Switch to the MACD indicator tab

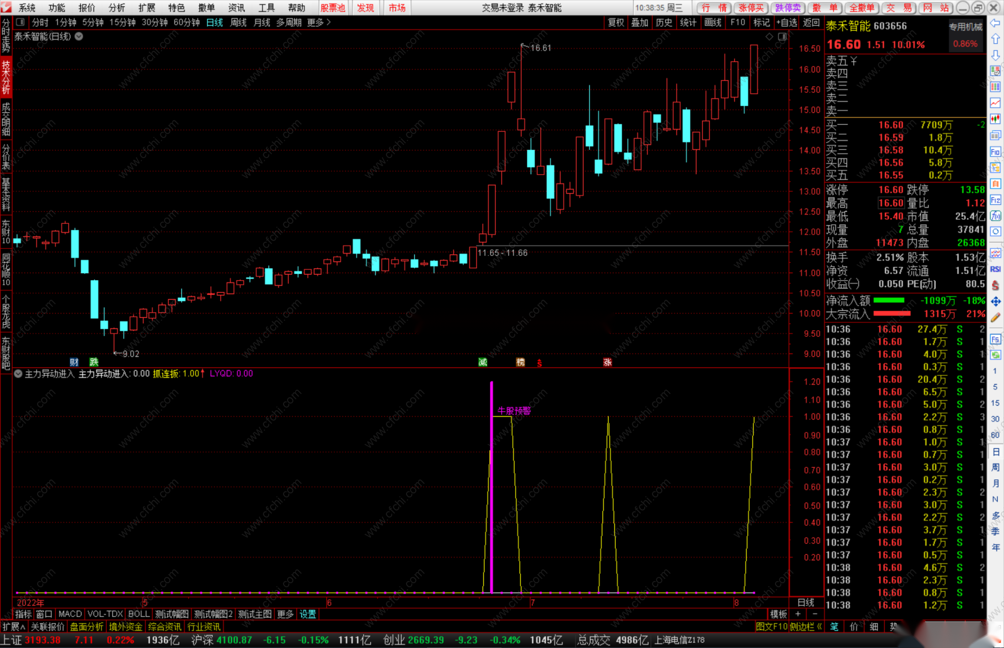70,614
